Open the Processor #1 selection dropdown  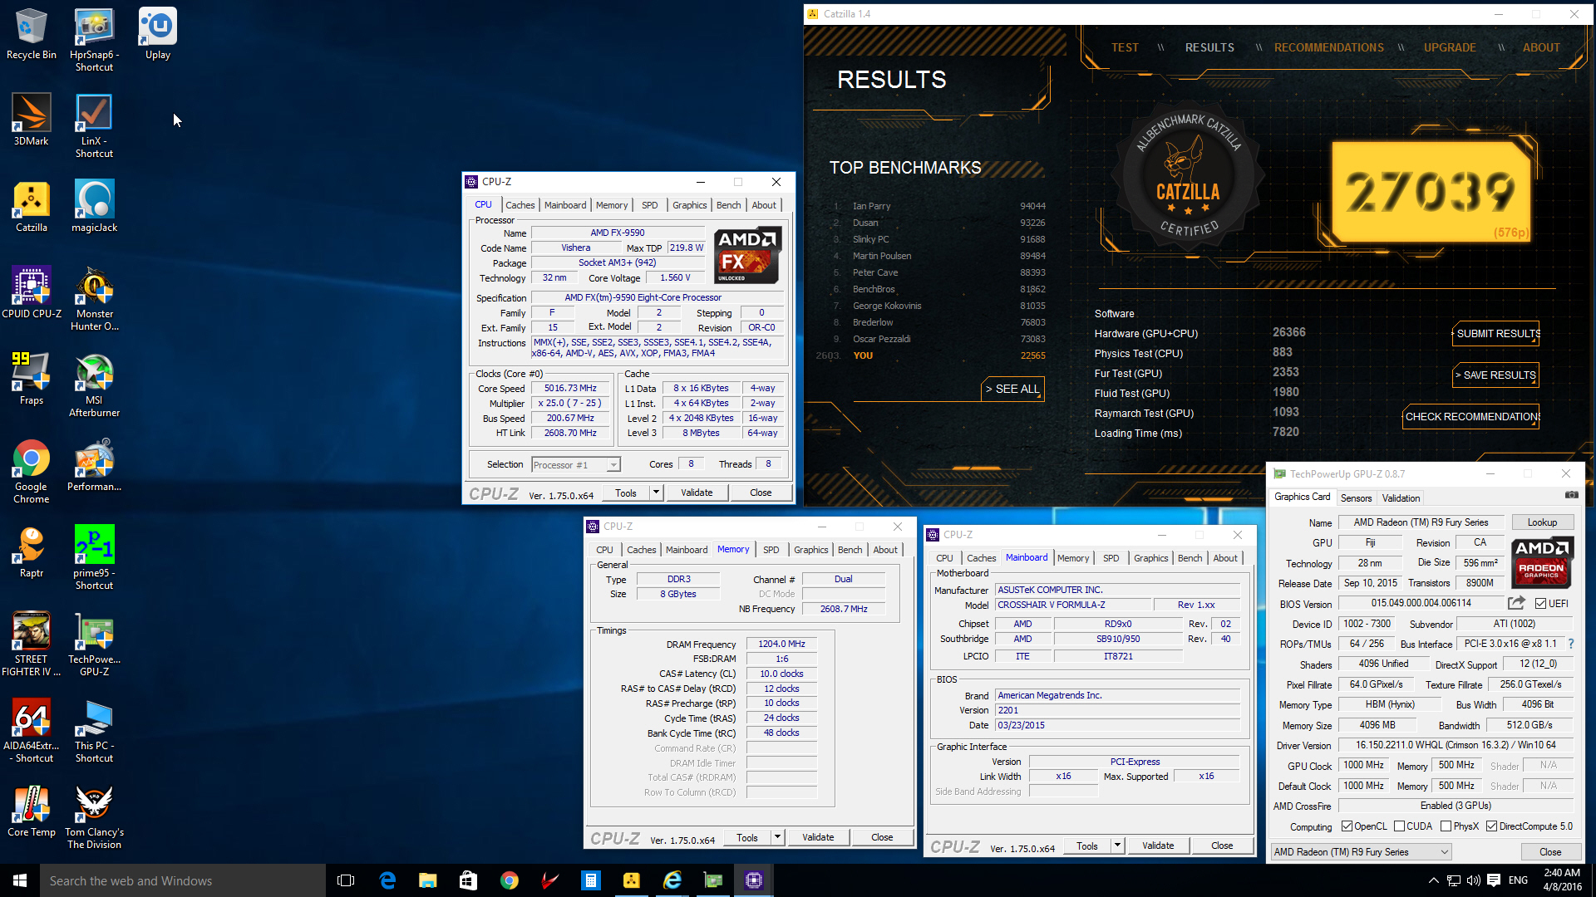click(x=576, y=465)
